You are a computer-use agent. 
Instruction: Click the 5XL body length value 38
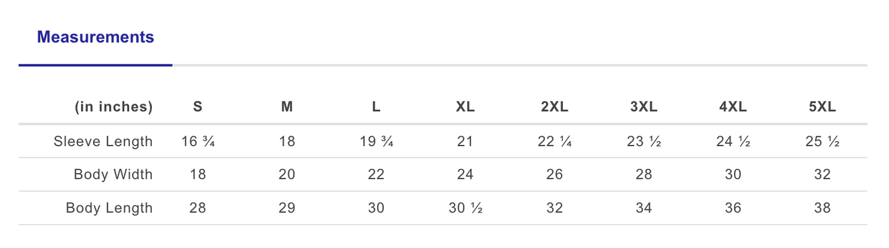[x=822, y=208]
